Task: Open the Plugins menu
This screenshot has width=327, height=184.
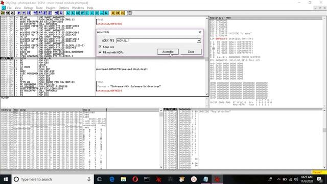Action: pos(51,8)
